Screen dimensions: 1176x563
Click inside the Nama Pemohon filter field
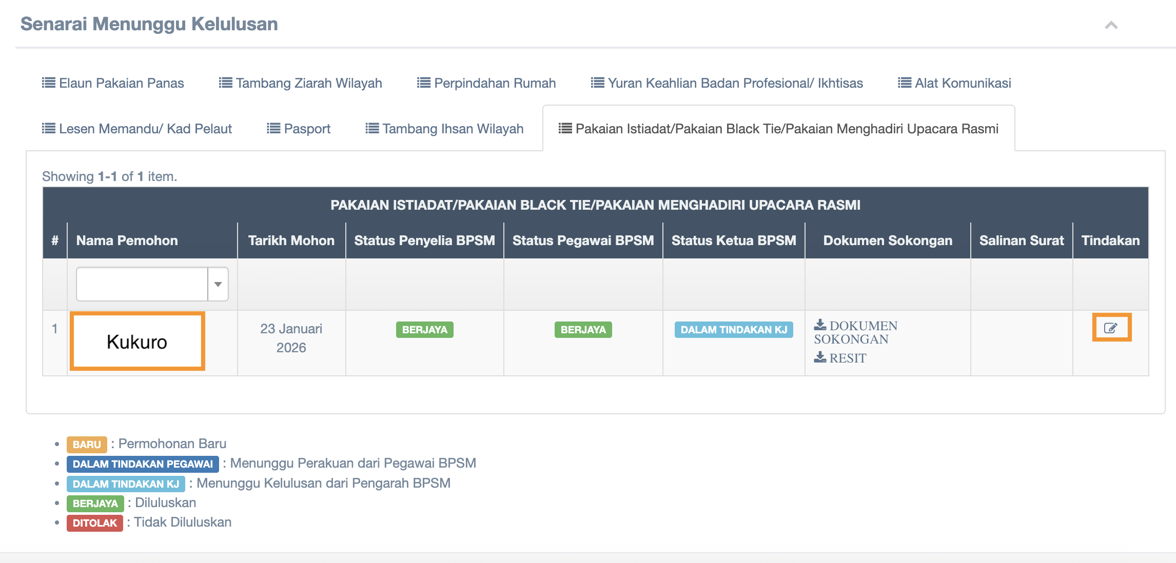142,284
